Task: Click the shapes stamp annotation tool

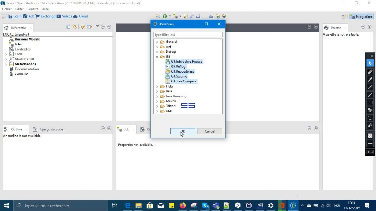Action: 370,110
